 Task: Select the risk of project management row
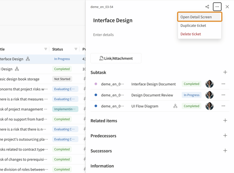43,109
